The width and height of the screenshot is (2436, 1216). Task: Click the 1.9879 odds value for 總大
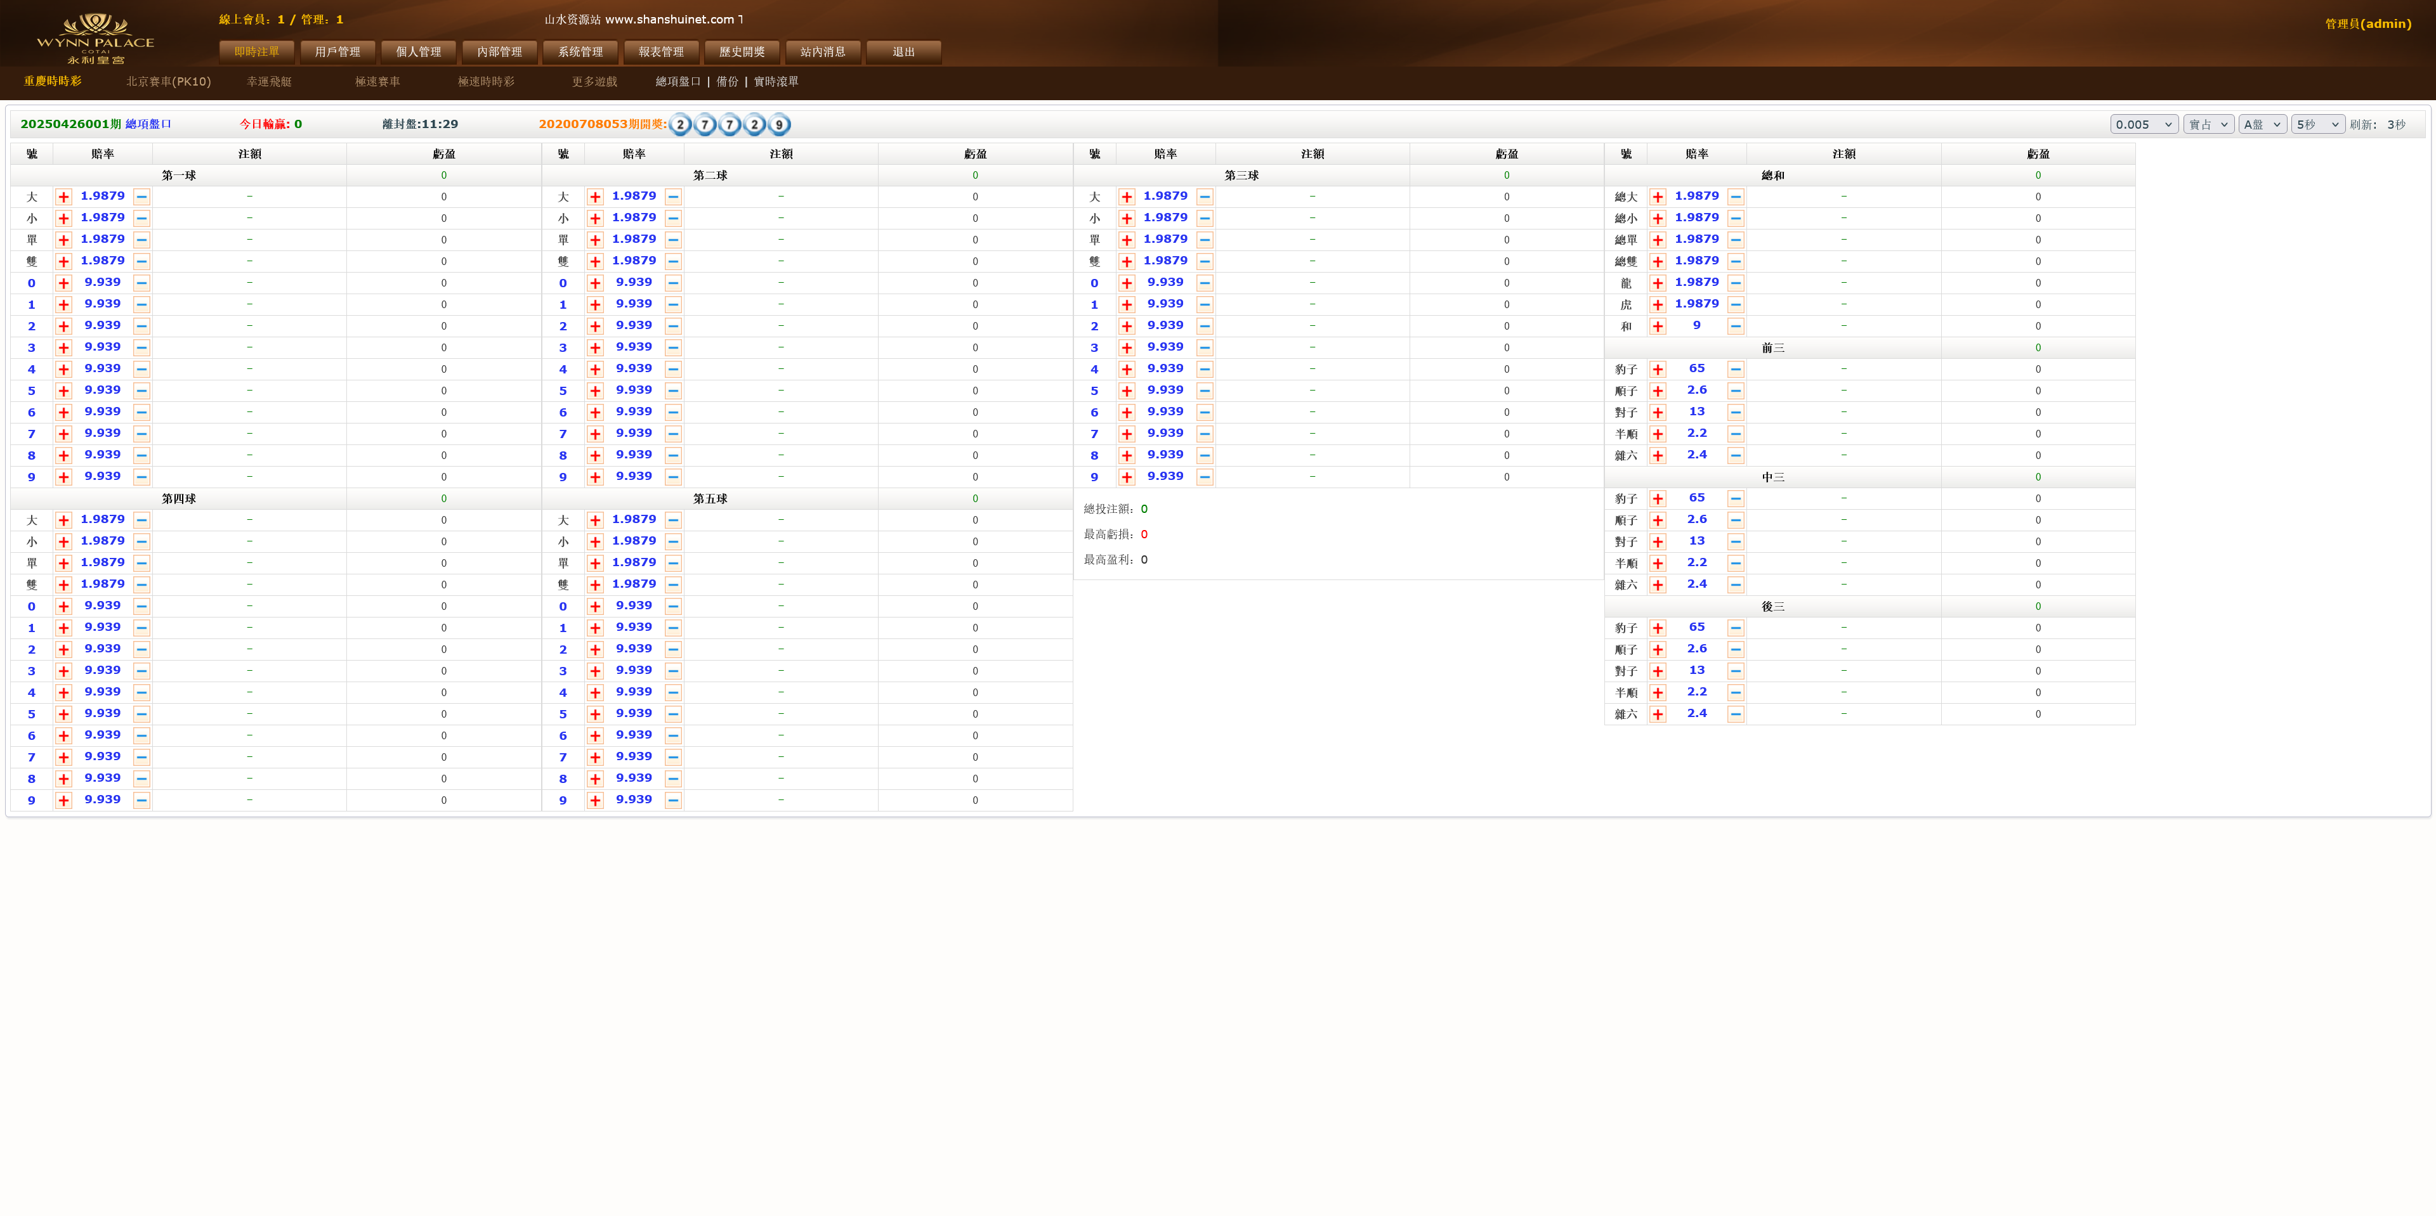tap(1696, 197)
